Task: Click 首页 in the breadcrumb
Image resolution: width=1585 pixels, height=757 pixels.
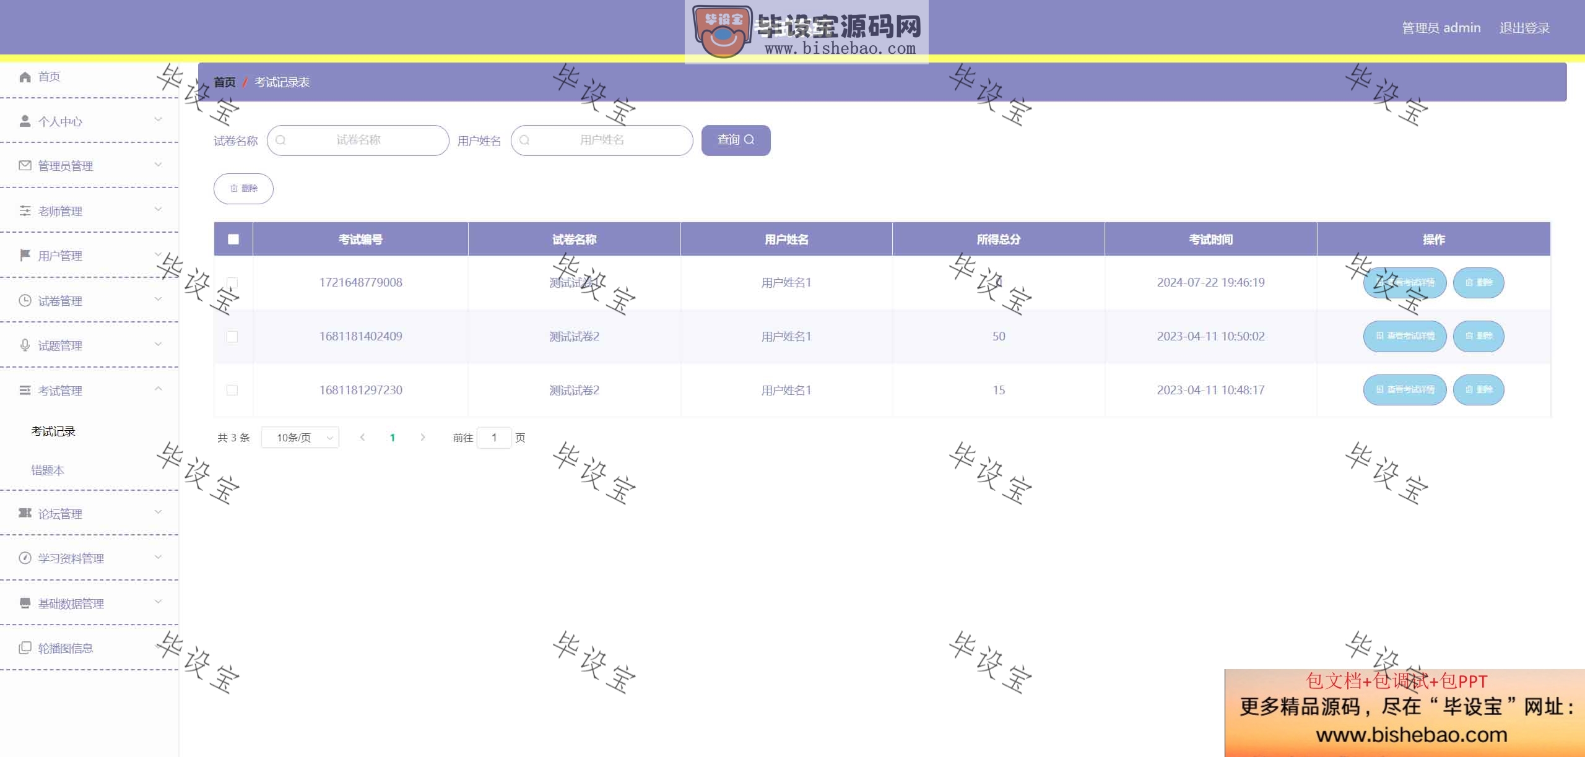Action: (x=225, y=82)
